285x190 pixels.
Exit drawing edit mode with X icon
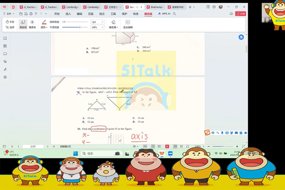click(x=128, y=22)
